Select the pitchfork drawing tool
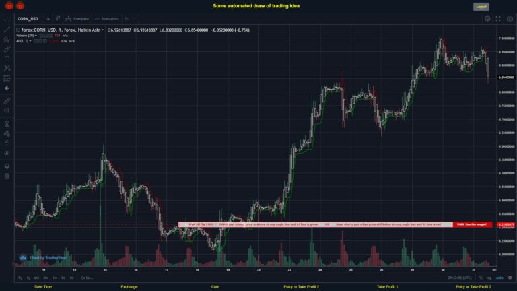 (x=7, y=40)
